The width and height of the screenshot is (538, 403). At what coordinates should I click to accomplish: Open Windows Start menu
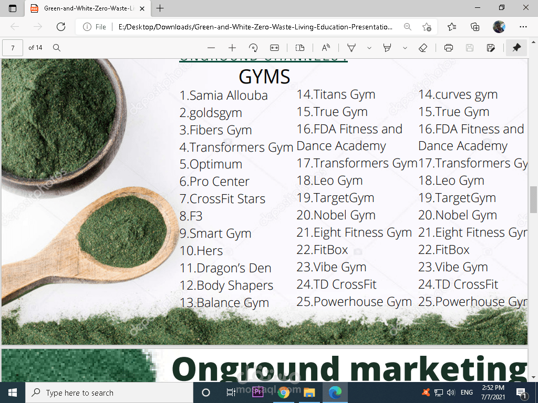coord(13,393)
